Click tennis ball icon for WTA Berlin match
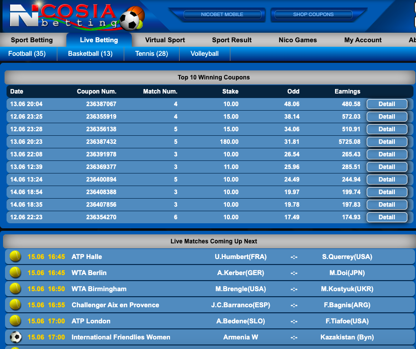 [x=16, y=273]
